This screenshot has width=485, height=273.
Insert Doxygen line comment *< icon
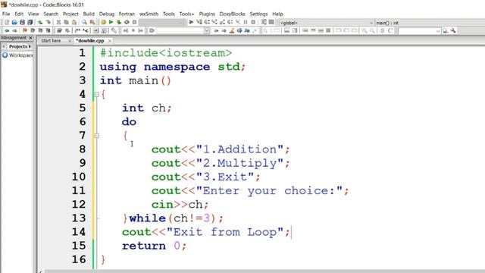coord(86,30)
